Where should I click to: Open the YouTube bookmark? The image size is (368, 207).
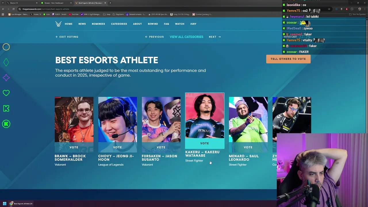73,14
